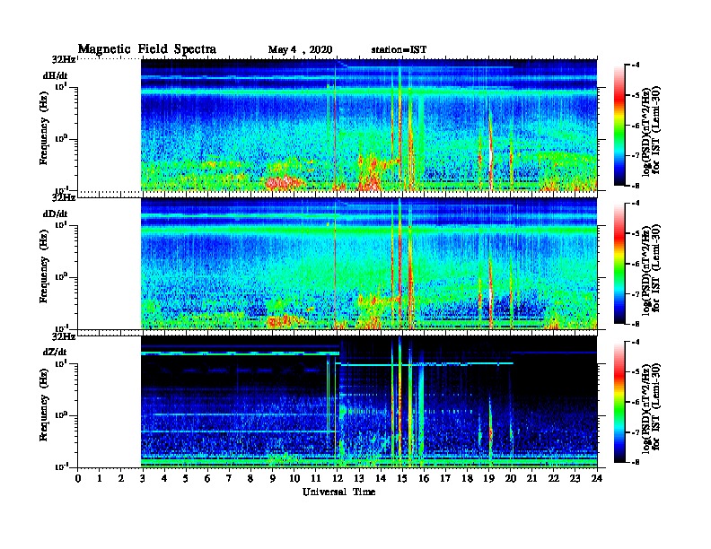Click hour "7" on the Universal Time axis

[x=230, y=479]
